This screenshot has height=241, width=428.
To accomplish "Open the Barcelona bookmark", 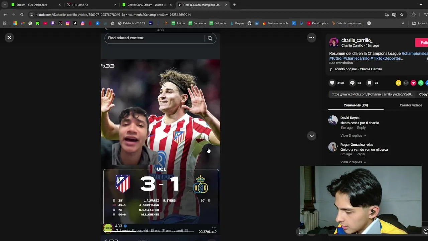I will click(x=197, y=23).
